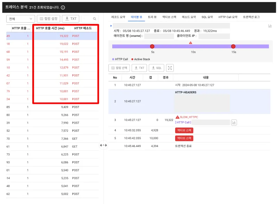The width and height of the screenshot is (278, 204).
Task: Click the purple HTTP Call timeline bar
Action: pyautogui.click(x=190, y=47)
